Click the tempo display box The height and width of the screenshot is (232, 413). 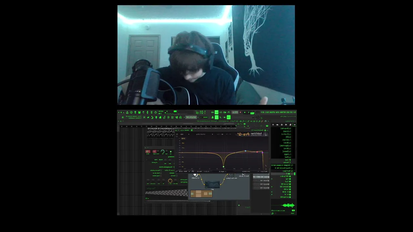tap(235, 112)
